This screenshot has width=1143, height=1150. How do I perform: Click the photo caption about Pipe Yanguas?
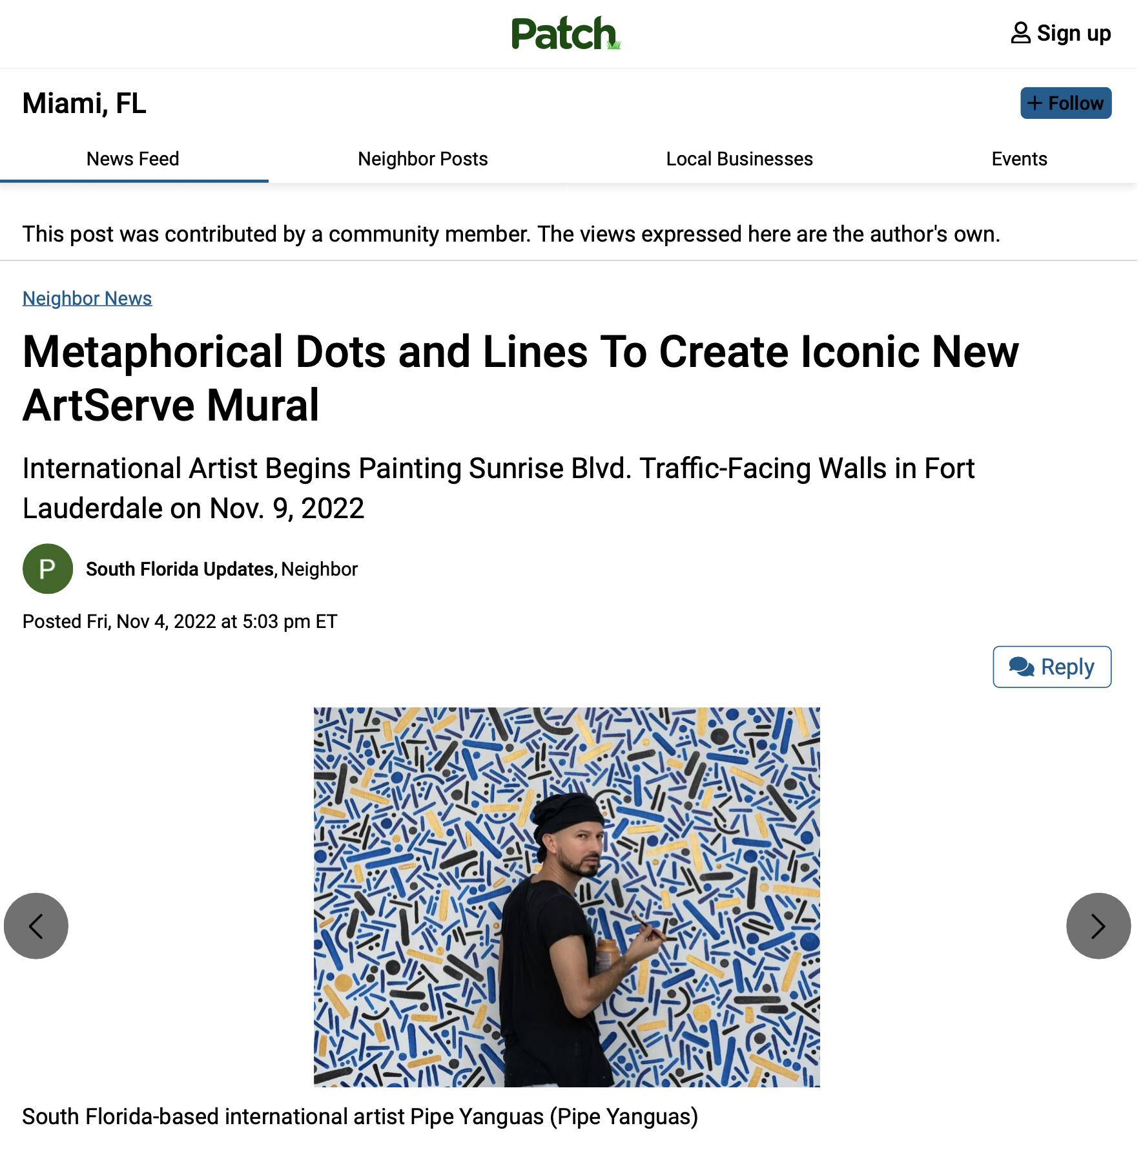click(x=360, y=1116)
